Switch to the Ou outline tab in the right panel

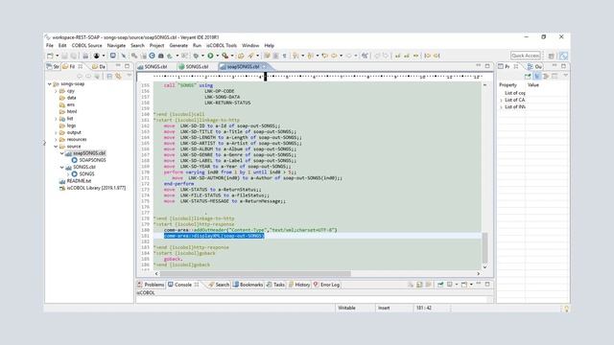pos(535,67)
